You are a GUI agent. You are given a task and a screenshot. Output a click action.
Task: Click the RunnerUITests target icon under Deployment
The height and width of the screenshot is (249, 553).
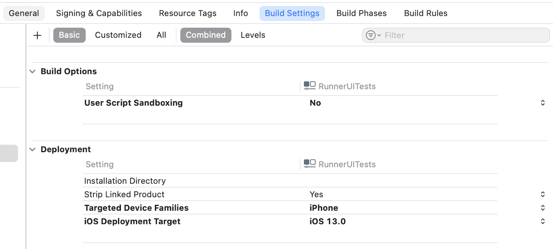pyautogui.click(x=309, y=164)
